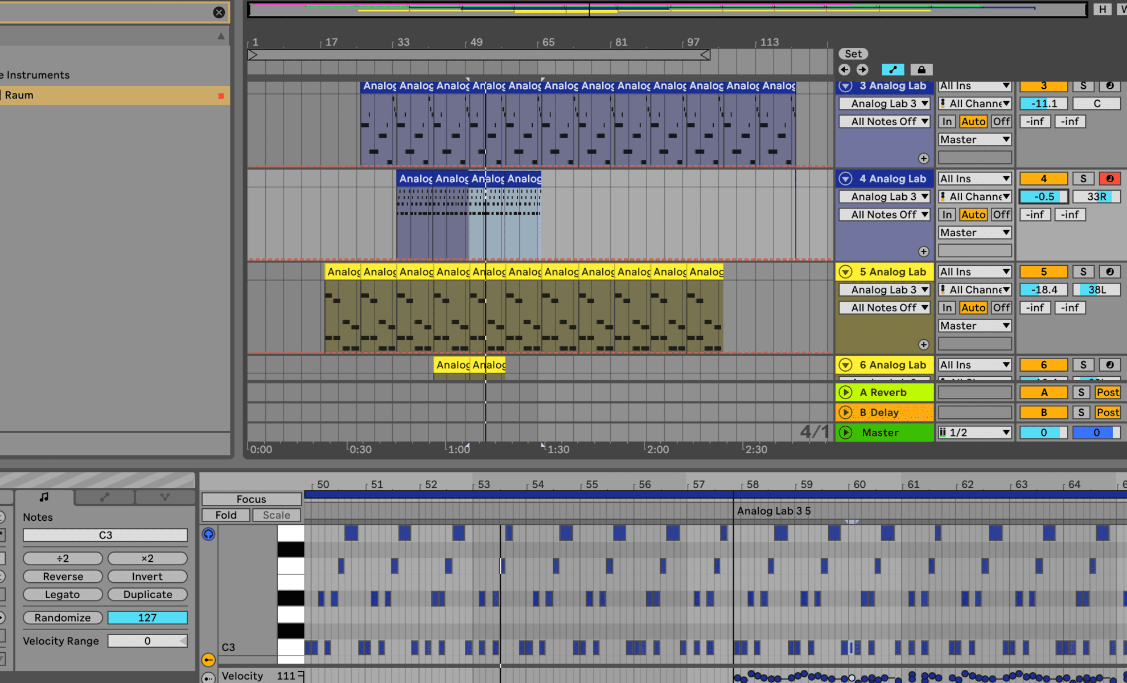Unfold track 3 Analog Lab arrow

(x=846, y=86)
